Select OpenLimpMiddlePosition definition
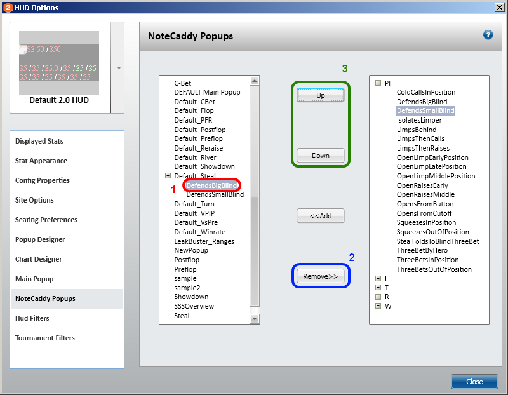 436,176
